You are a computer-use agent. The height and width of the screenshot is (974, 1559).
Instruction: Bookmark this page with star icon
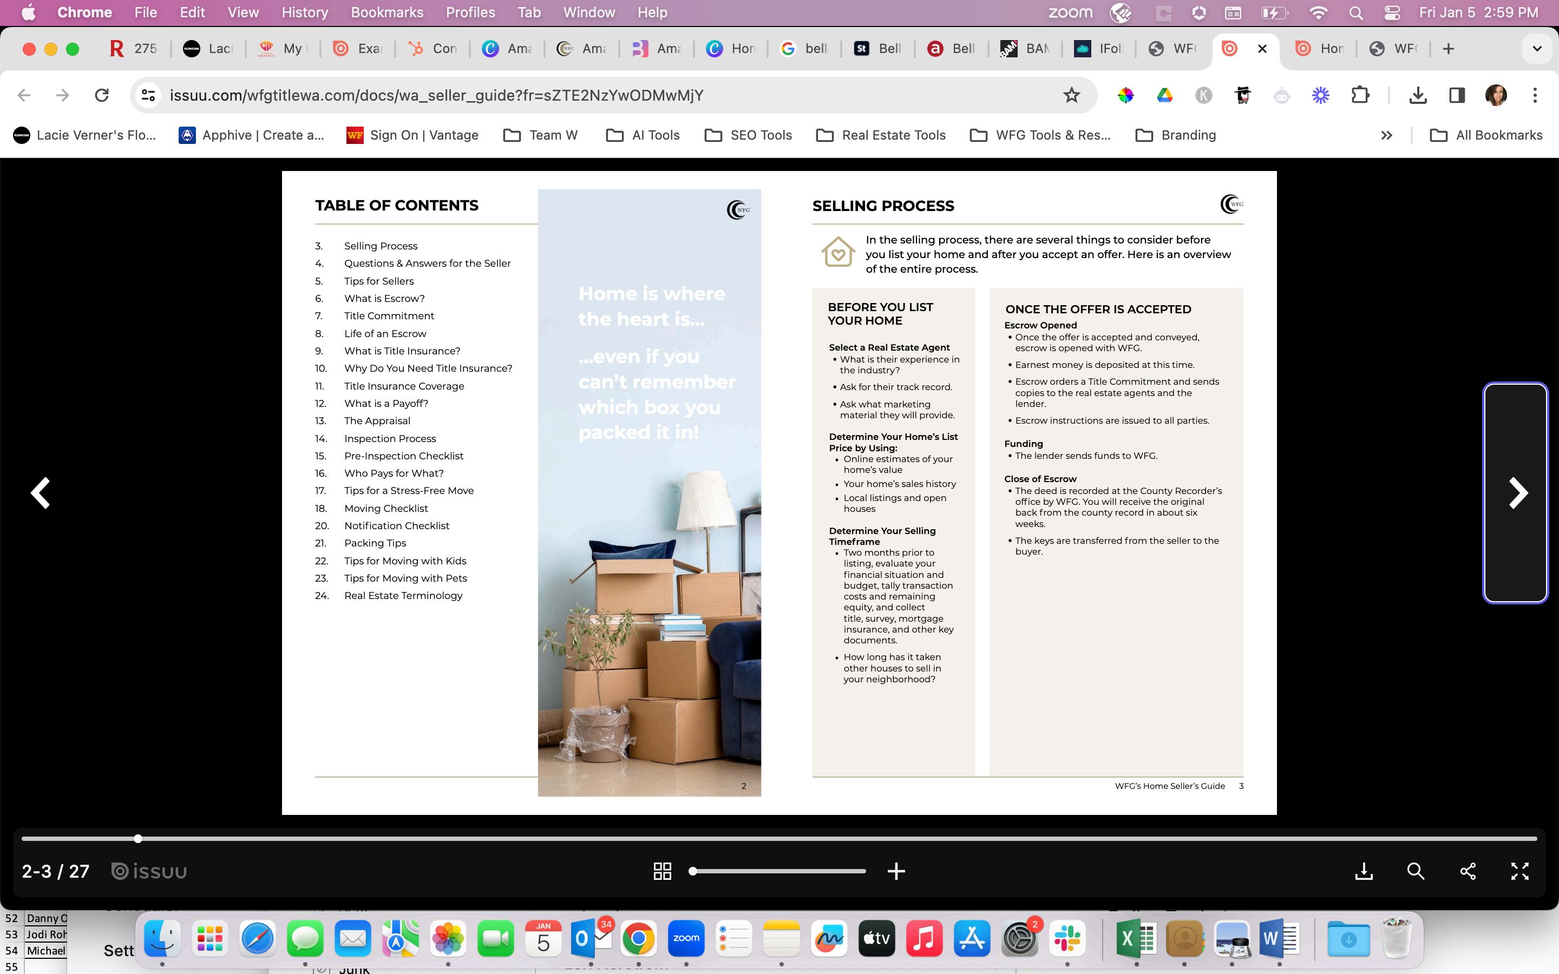click(x=1071, y=95)
